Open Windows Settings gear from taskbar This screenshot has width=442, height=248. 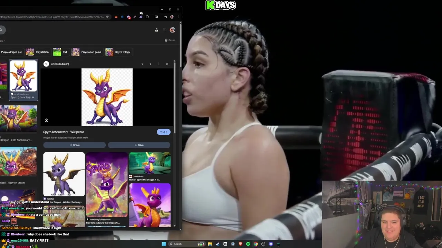click(233, 244)
